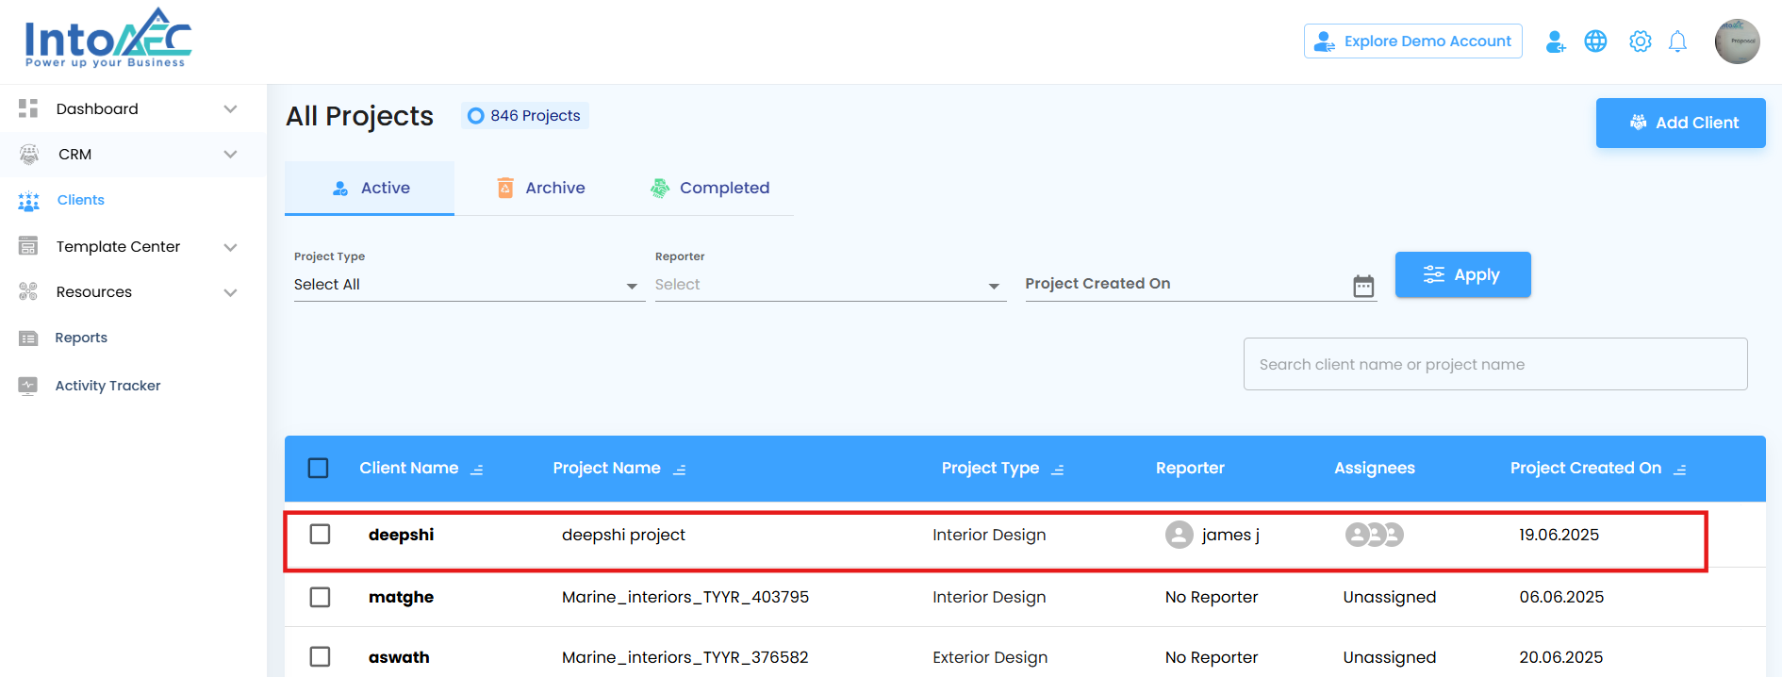Click the client or project search field
Image resolution: width=1782 pixels, height=677 pixels.
(1494, 365)
